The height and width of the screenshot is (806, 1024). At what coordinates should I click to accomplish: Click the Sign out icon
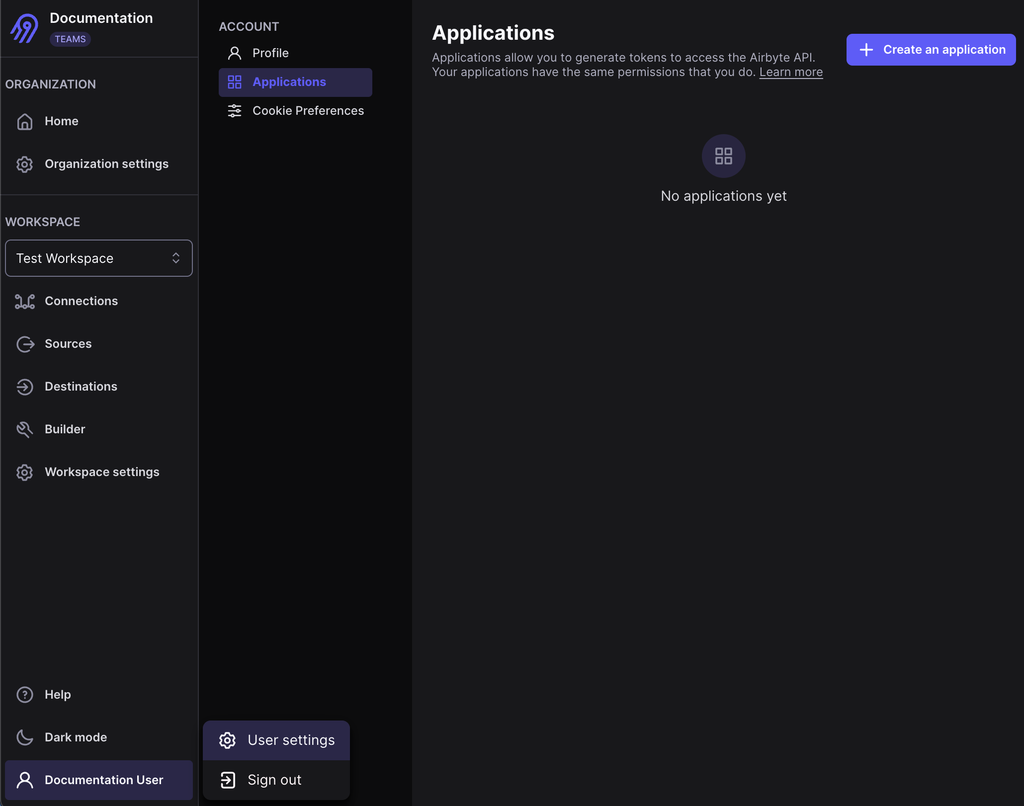pyautogui.click(x=228, y=780)
